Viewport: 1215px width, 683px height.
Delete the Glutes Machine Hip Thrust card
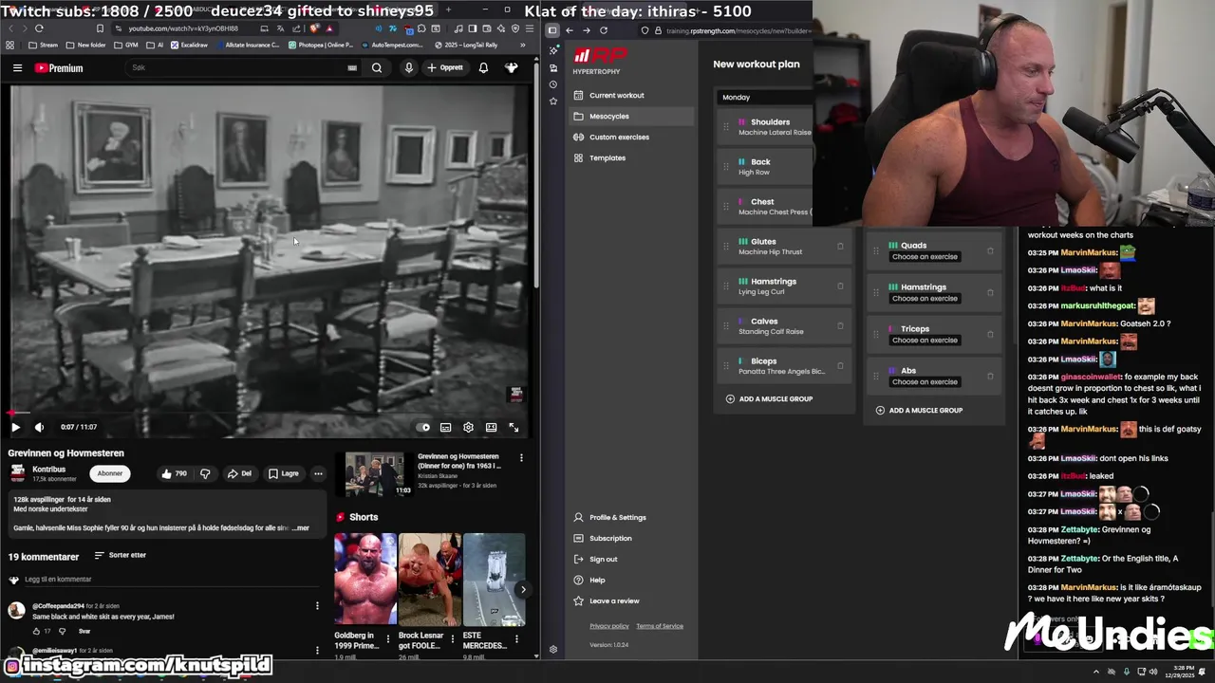coord(840,247)
